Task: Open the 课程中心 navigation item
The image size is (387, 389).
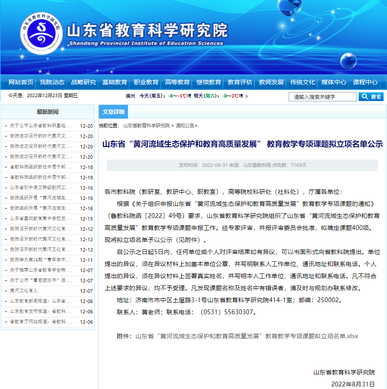Action: (x=365, y=82)
